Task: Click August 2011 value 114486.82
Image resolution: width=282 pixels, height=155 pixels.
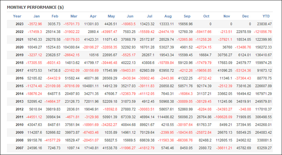Action: [x=166, y=117]
